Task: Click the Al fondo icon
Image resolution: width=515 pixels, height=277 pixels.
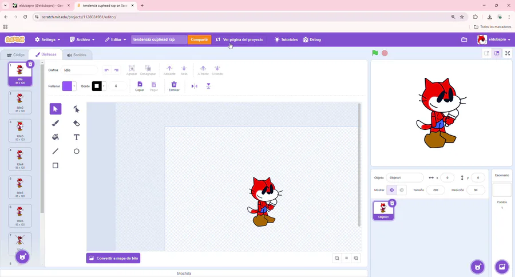Action: 217,70
